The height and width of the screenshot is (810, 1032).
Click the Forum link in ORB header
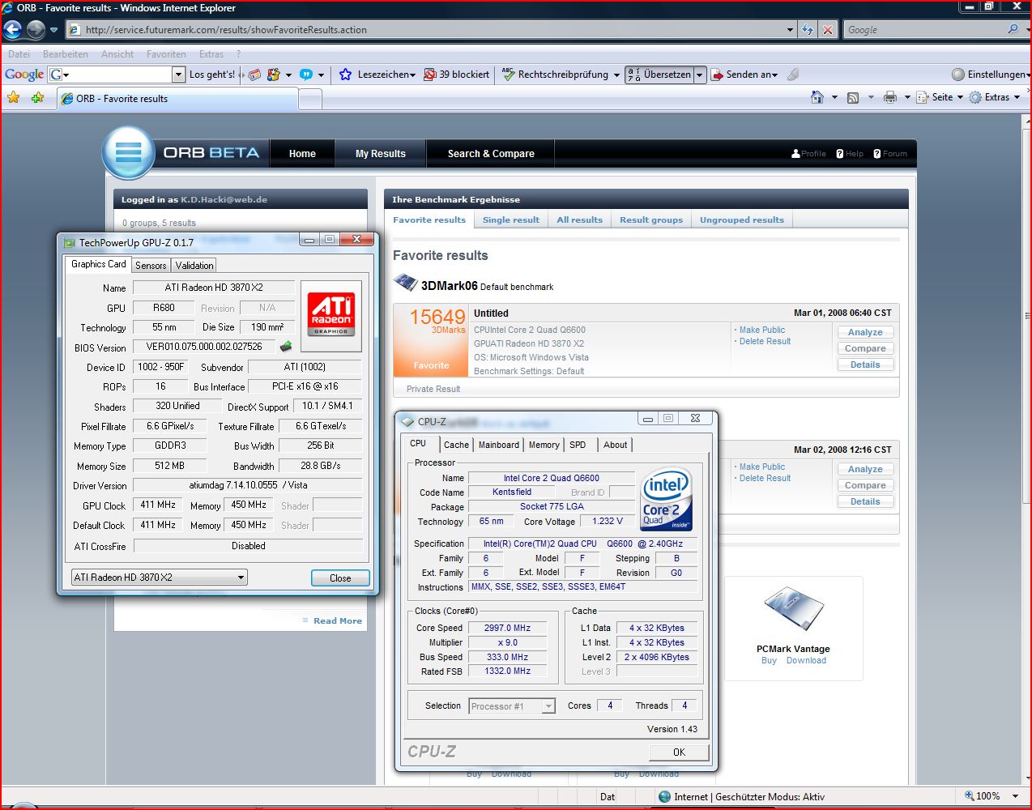tap(890, 153)
